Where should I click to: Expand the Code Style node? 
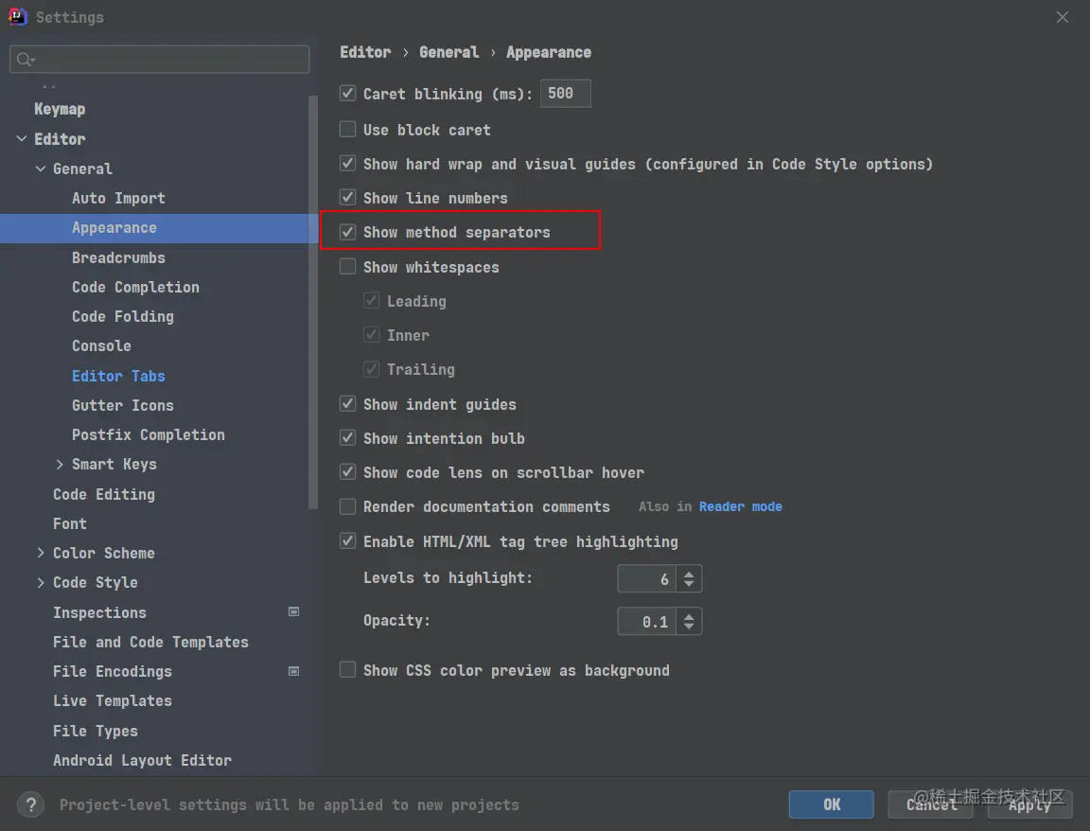pos(41,583)
